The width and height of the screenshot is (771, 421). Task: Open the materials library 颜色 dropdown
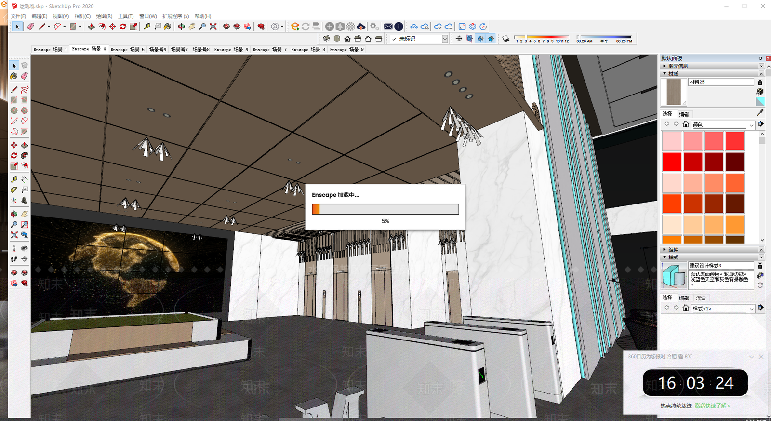(x=723, y=125)
